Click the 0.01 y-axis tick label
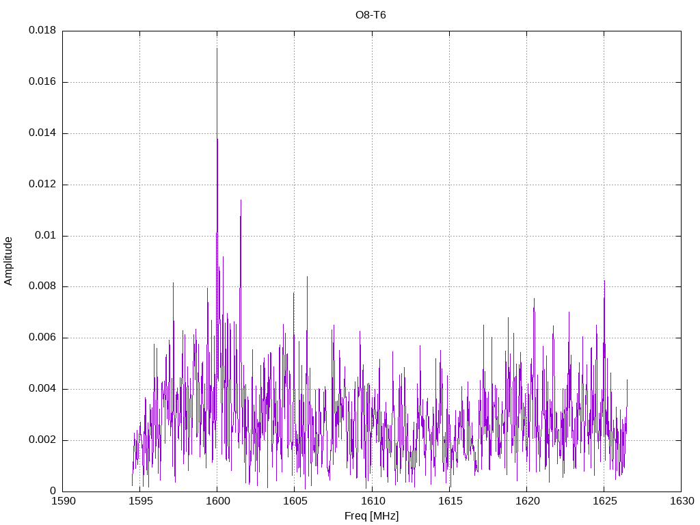The image size is (700, 525). point(46,235)
